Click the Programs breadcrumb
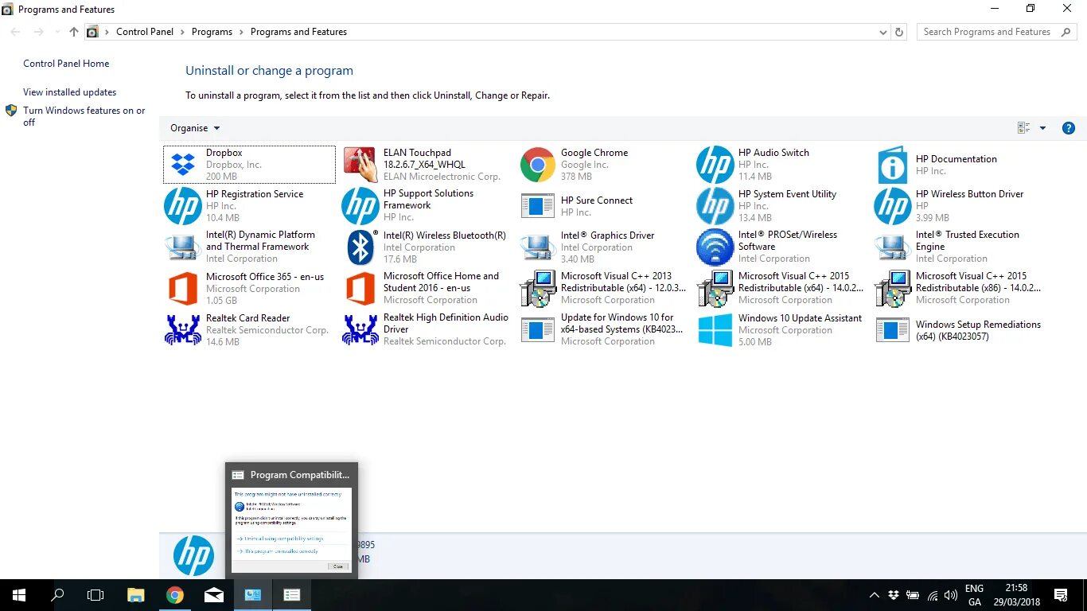 coord(212,32)
